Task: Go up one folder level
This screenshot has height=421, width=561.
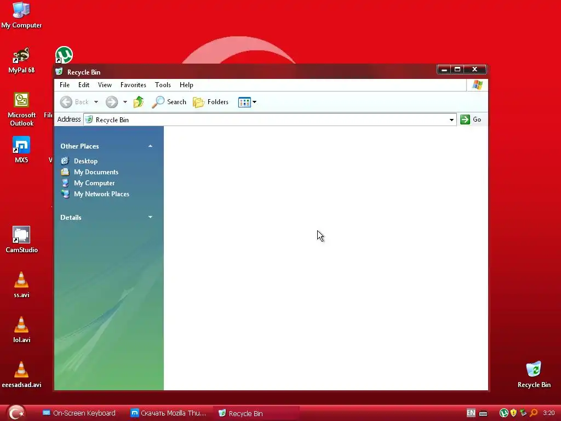Action: (139, 102)
